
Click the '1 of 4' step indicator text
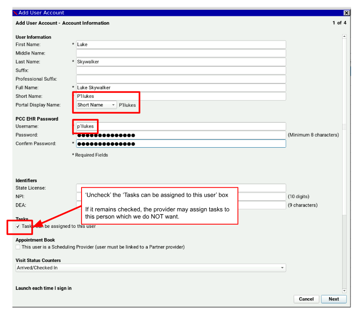pos(339,23)
